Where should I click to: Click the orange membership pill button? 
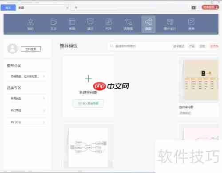pos(210,7)
